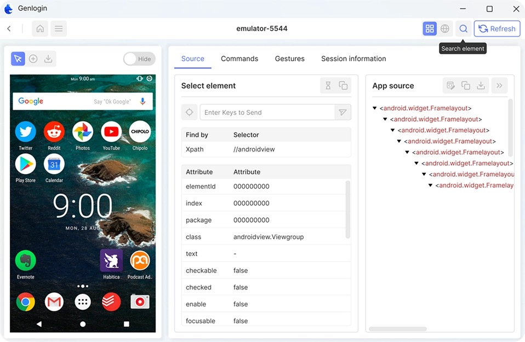Send keys with the paper plane icon
This screenshot has width=525, height=342.
tap(343, 112)
